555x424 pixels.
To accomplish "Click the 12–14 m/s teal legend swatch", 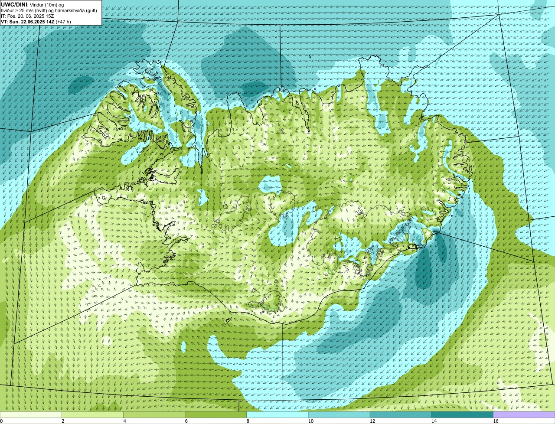I will click(x=401, y=415).
